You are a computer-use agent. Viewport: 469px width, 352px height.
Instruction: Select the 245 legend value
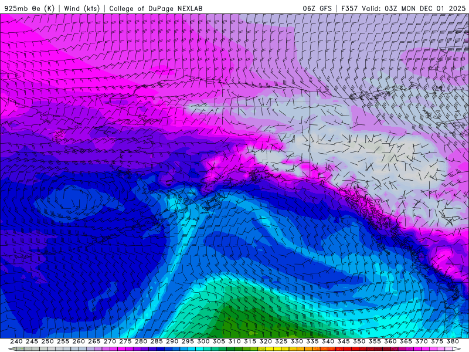(x=32, y=341)
